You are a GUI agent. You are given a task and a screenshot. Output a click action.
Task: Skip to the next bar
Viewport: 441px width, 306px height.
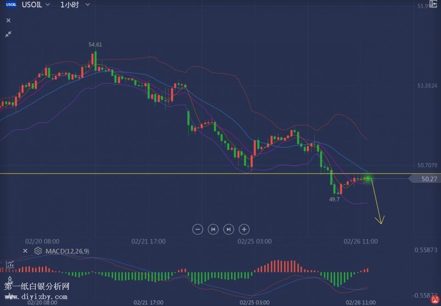228,229
